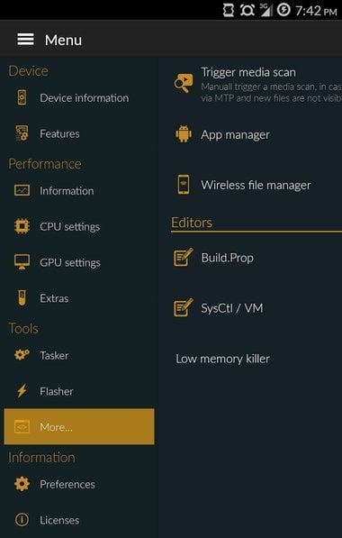The width and height of the screenshot is (342, 538).
Task: Open GPU settings monitor icon
Action: coord(22,262)
